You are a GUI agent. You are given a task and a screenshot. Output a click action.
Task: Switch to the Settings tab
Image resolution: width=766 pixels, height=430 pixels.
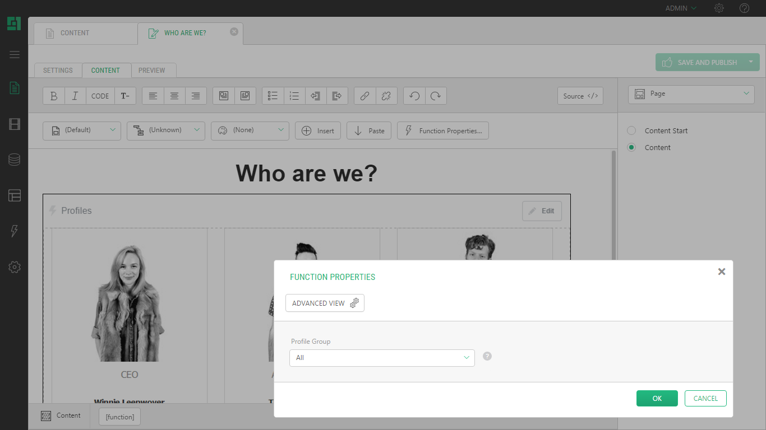[x=58, y=71]
